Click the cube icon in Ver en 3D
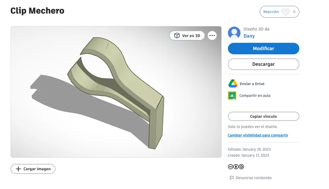 point(177,35)
